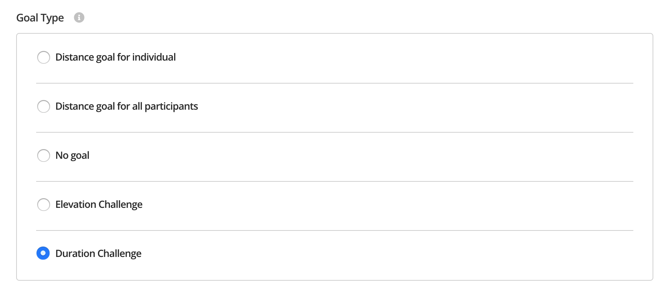The image size is (671, 293).
Task: Click the word "participants" in the second option
Action: [x=171, y=106]
